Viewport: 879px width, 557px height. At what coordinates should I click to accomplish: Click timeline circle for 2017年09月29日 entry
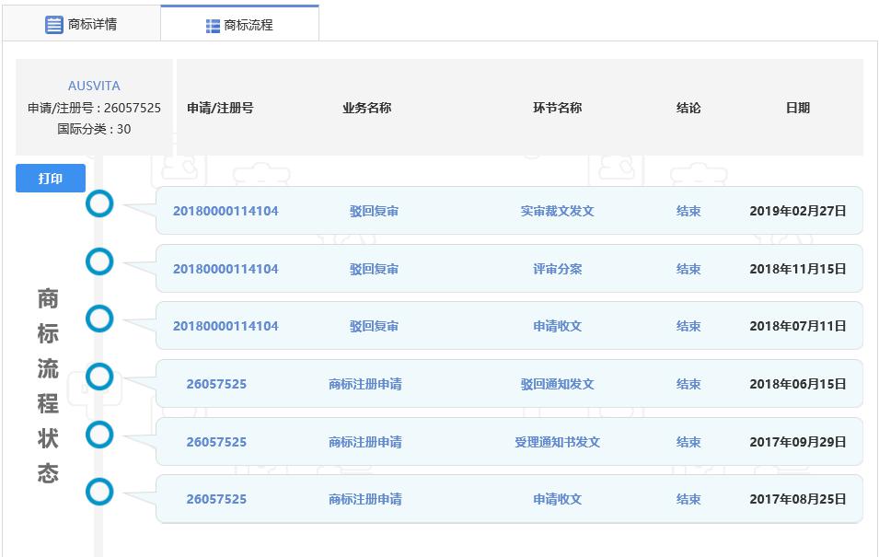[x=99, y=435]
